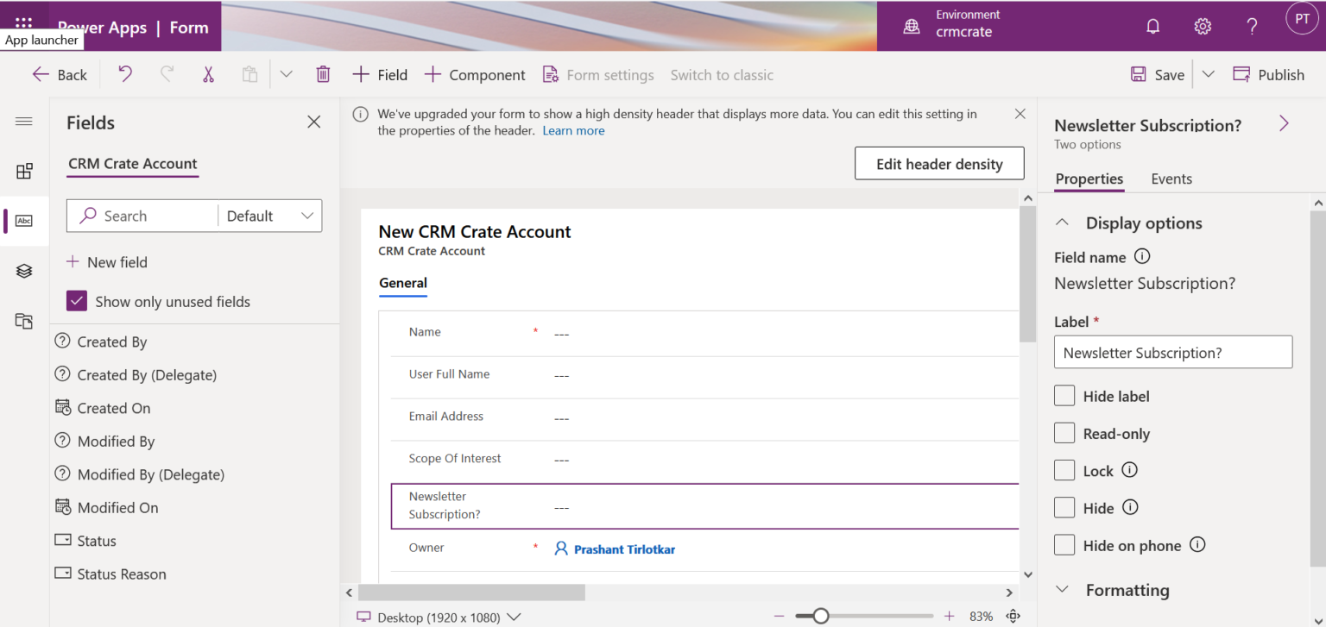The width and height of the screenshot is (1326, 627).
Task: Enable the Hide label checkbox
Action: (x=1064, y=395)
